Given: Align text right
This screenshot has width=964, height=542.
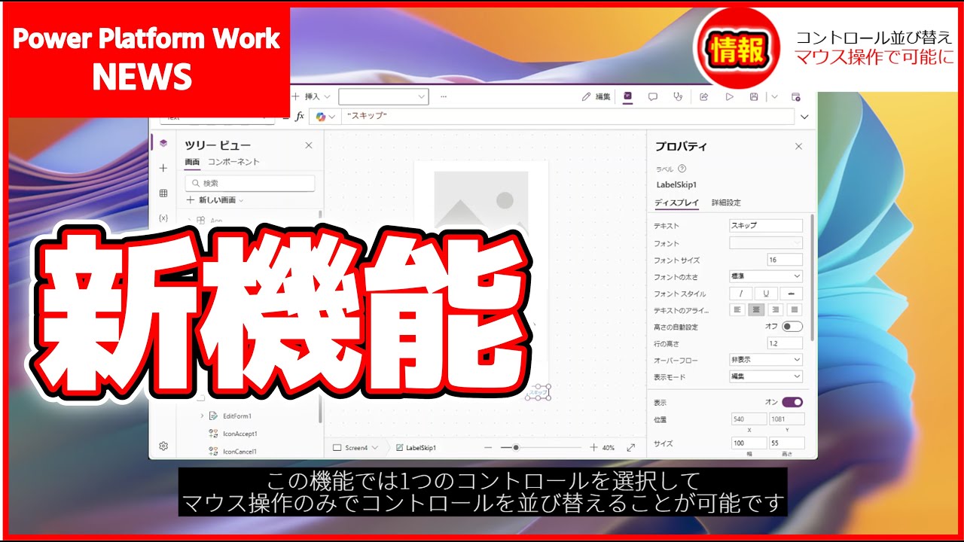Looking at the screenshot, I should [x=774, y=309].
